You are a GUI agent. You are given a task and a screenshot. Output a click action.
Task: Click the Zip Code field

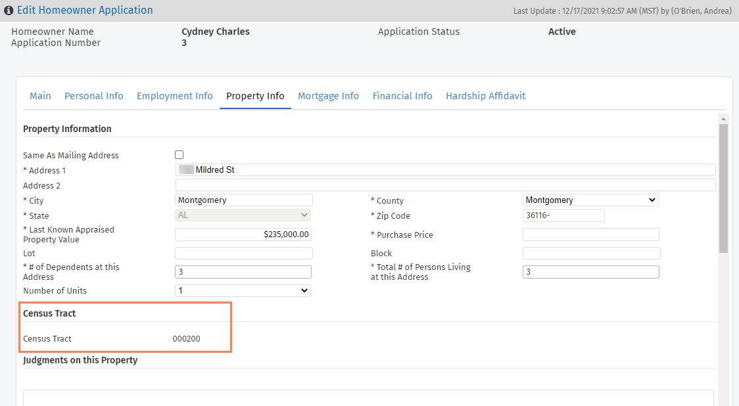[x=563, y=215]
